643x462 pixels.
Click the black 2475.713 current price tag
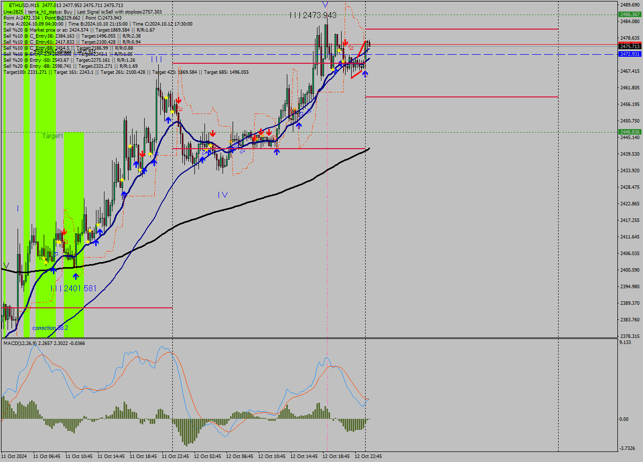(x=630, y=46)
